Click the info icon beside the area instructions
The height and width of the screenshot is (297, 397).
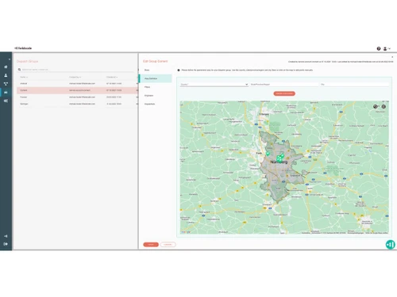click(x=179, y=70)
